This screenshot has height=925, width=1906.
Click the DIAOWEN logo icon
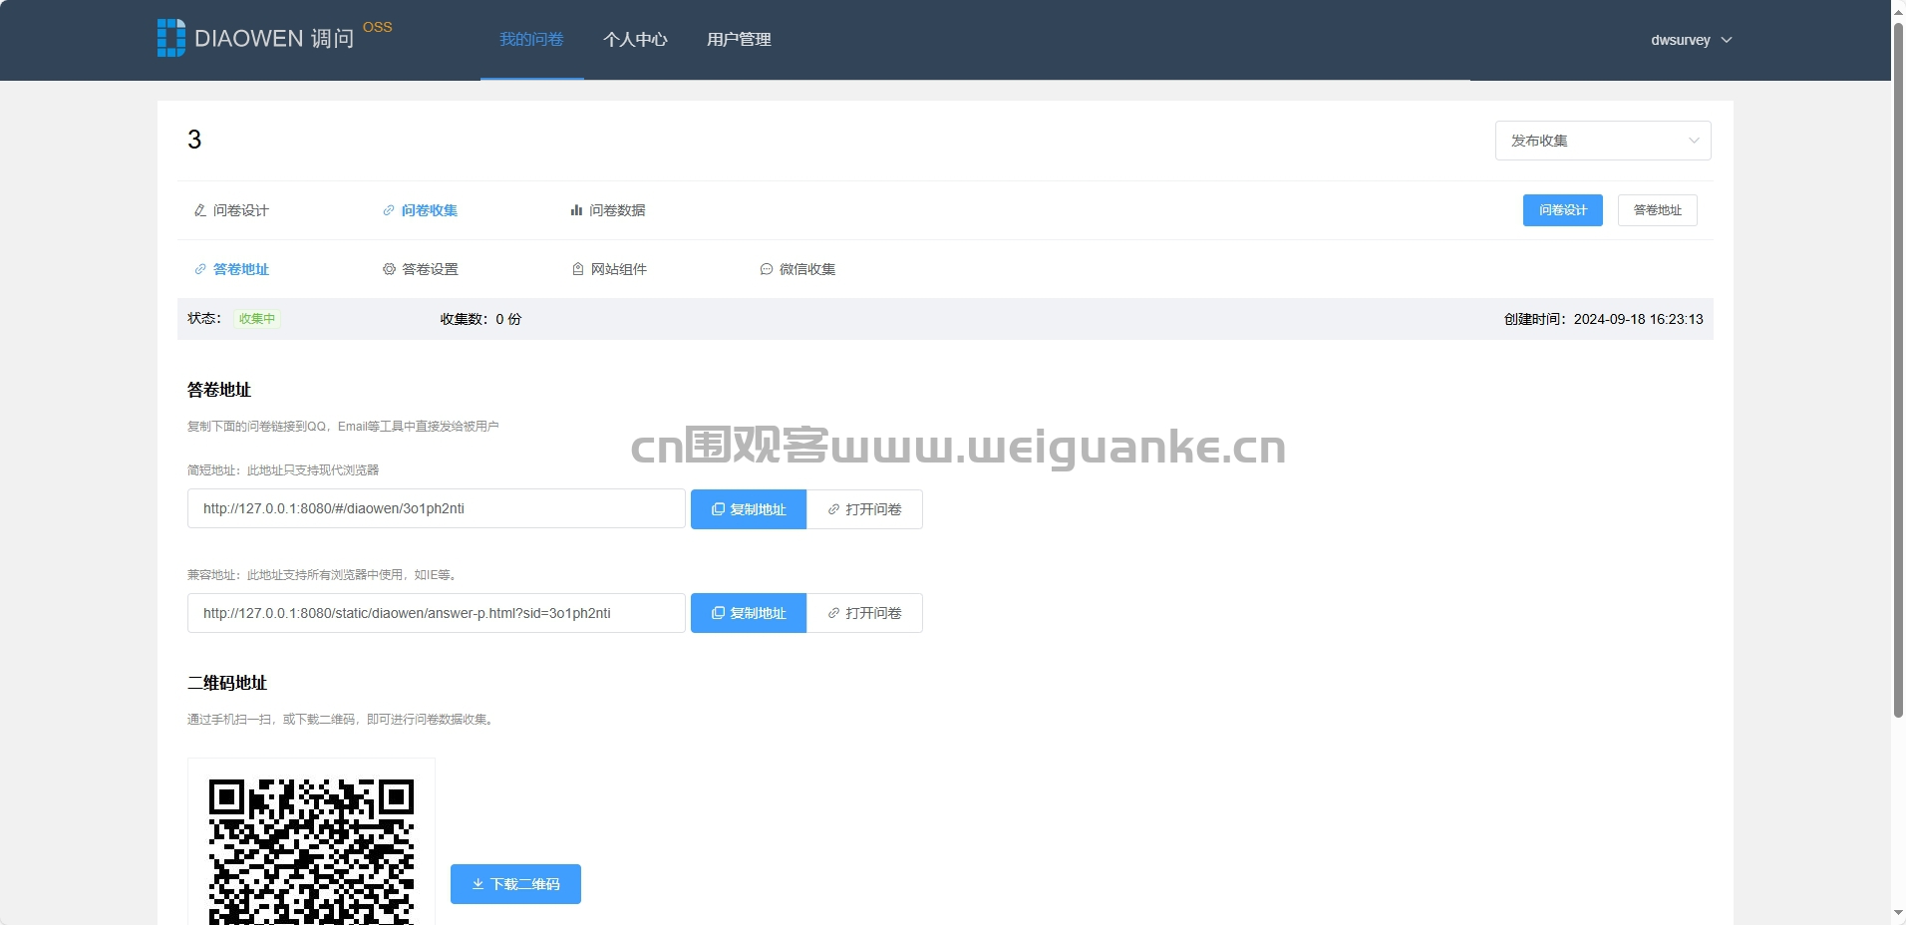click(170, 38)
